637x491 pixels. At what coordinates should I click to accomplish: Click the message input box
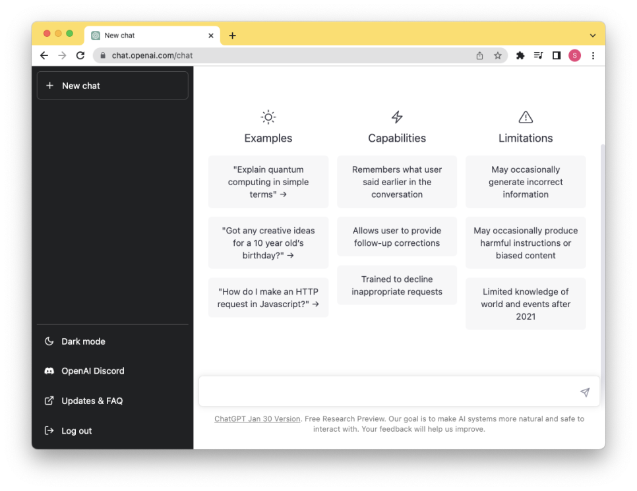click(x=399, y=391)
